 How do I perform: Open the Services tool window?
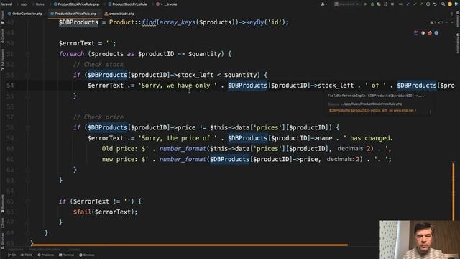87,255
